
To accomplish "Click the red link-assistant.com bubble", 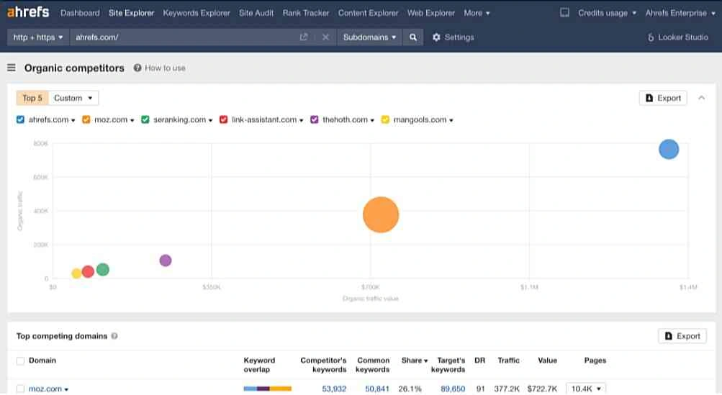I will pyautogui.click(x=88, y=272).
